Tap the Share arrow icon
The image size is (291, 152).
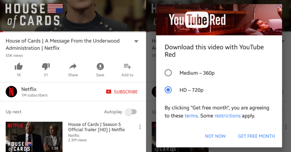coord(73,66)
